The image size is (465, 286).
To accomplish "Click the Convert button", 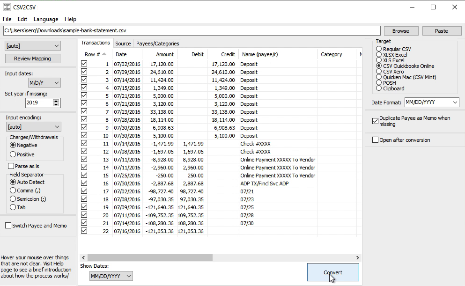I will click(333, 272).
